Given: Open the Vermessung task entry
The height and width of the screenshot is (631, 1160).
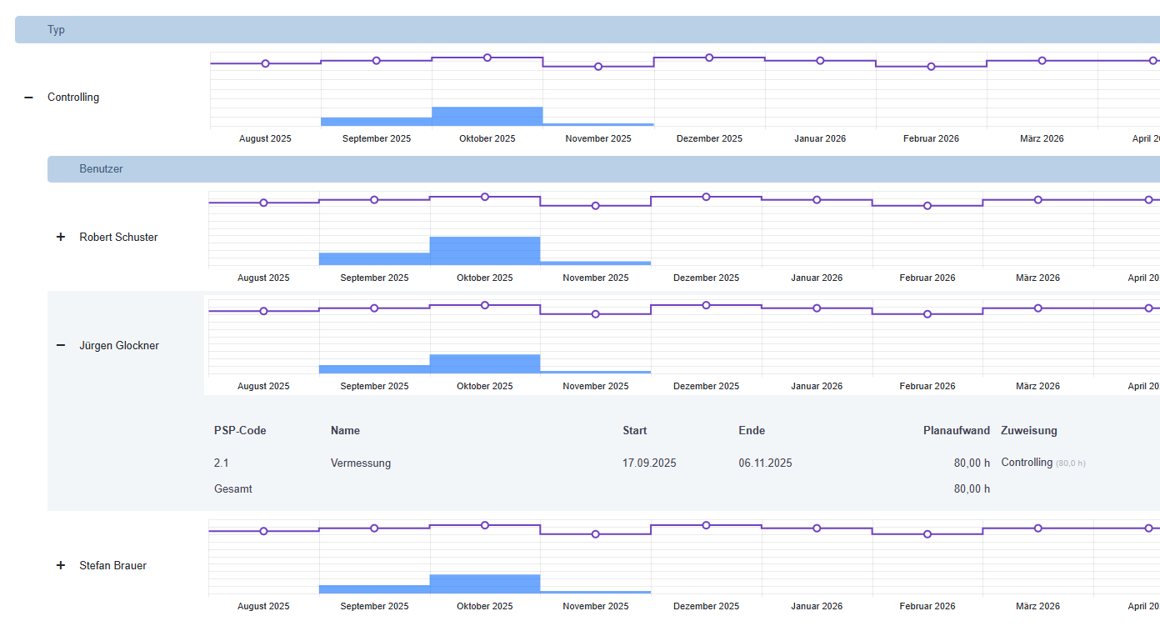Looking at the screenshot, I should tap(361, 463).
